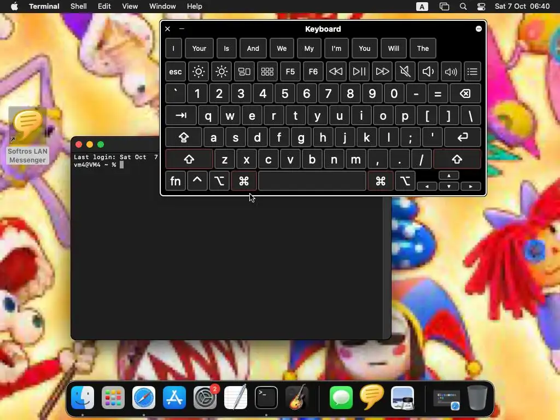Image resolution: width=560 pixels, height=420 pixels.
Task: Tap the list icon key after volume up
Action: click(472, 72)
